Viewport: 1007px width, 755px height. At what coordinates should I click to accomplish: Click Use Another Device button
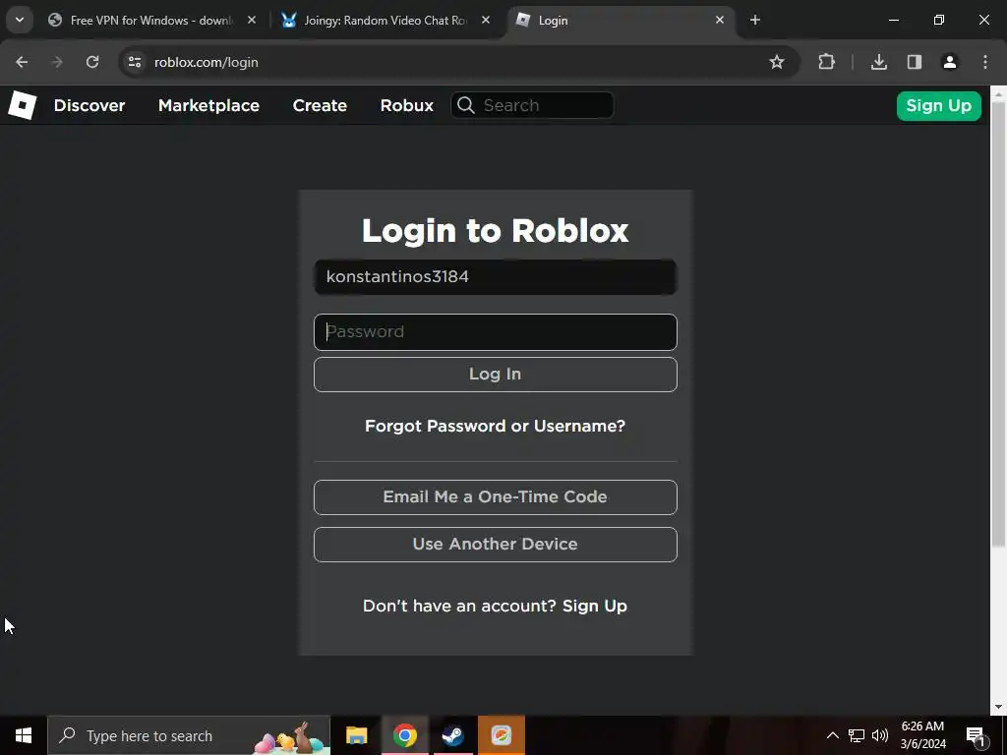coord(496,545)
